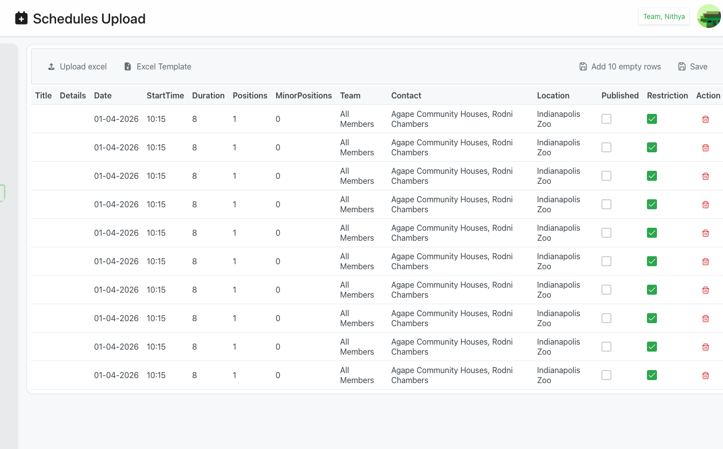Viewport: 723px width, 449px height.
Task: Click the empty Title cell of the first row
Action: coord(43,119)
